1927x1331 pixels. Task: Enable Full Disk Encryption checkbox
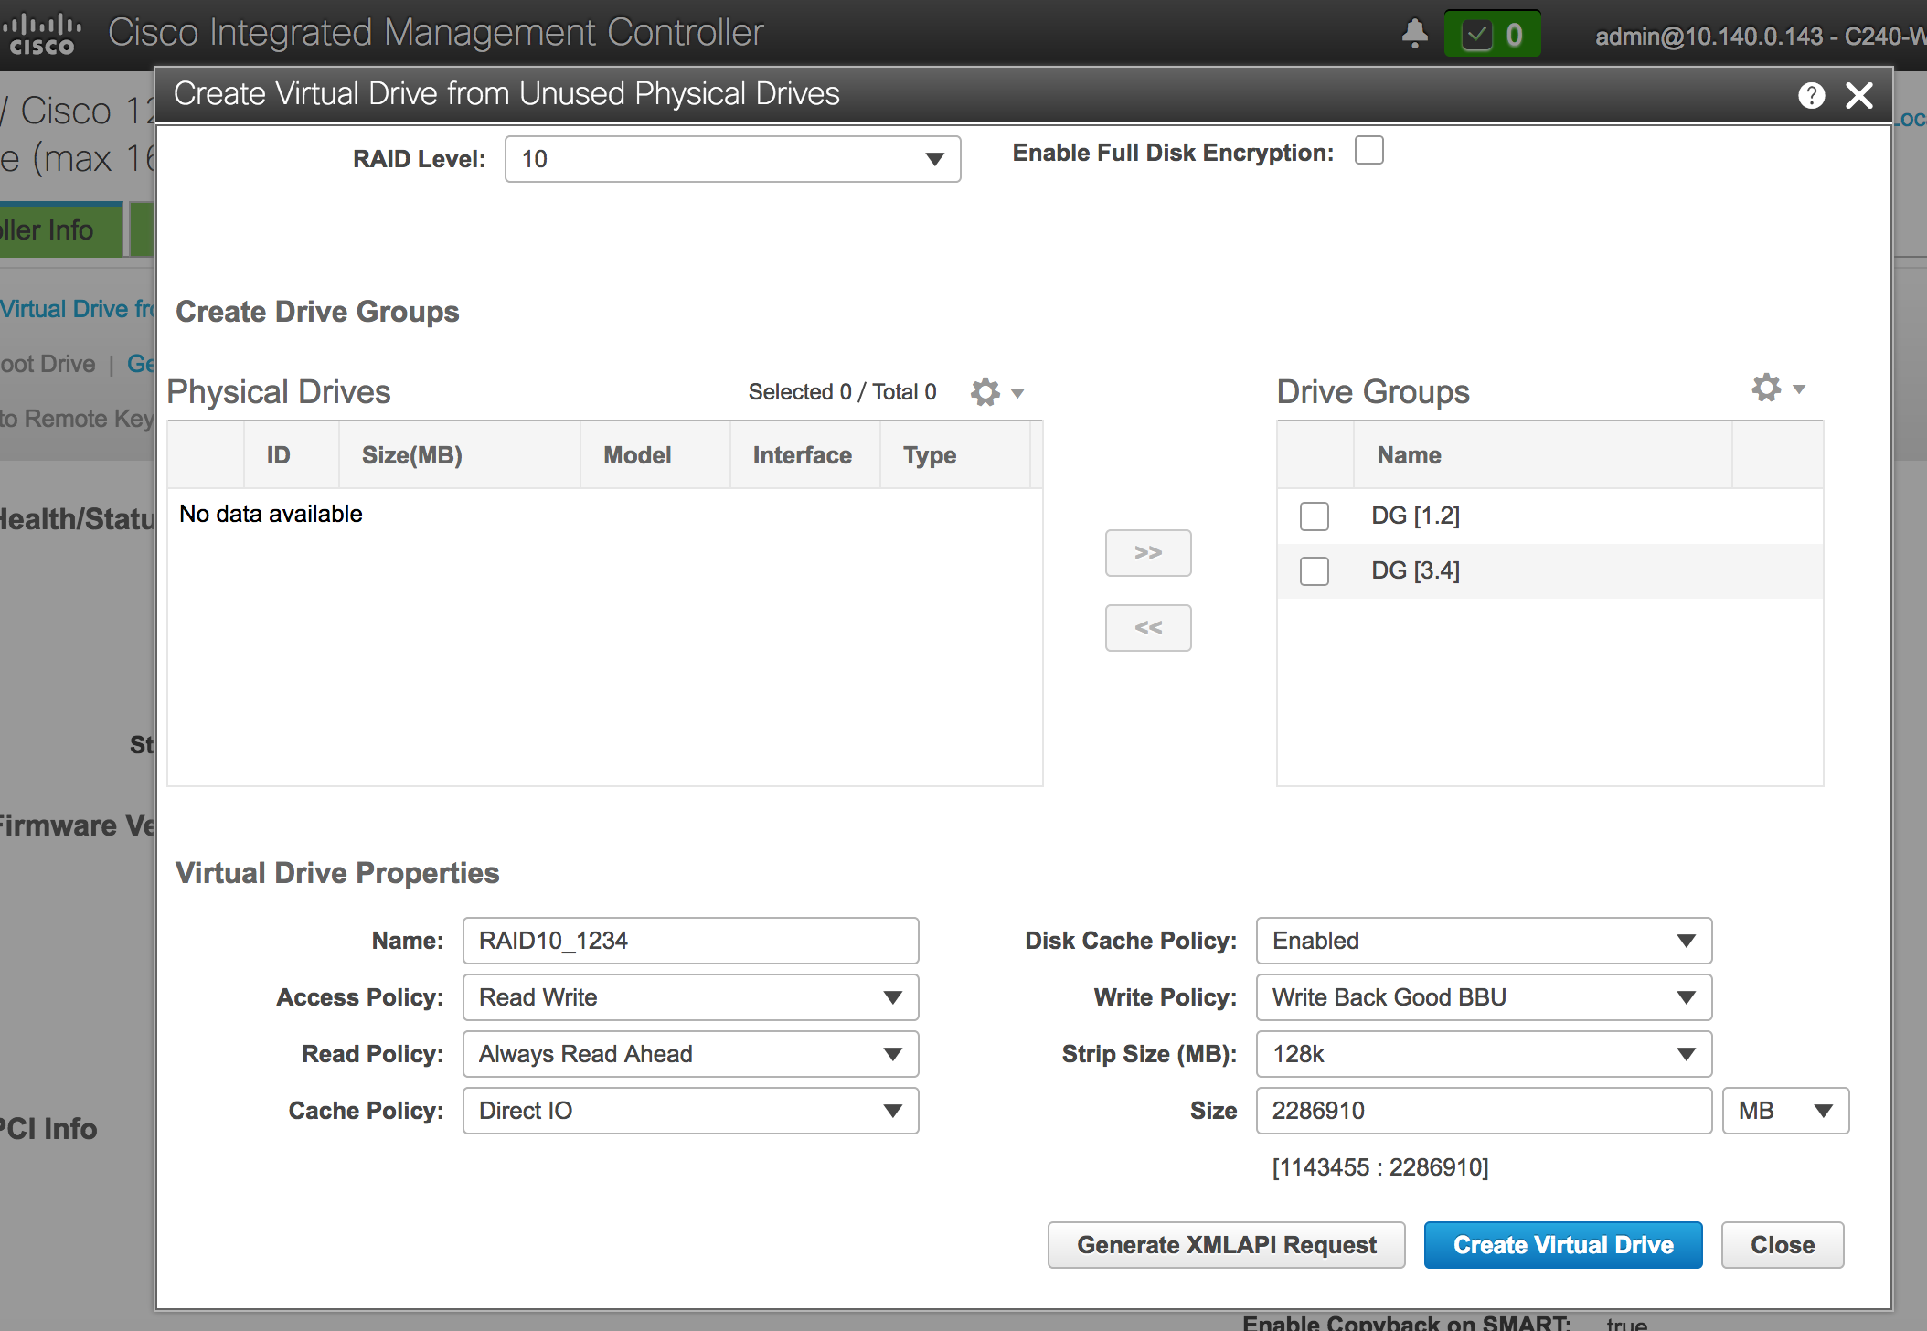tap(1368, 151)
